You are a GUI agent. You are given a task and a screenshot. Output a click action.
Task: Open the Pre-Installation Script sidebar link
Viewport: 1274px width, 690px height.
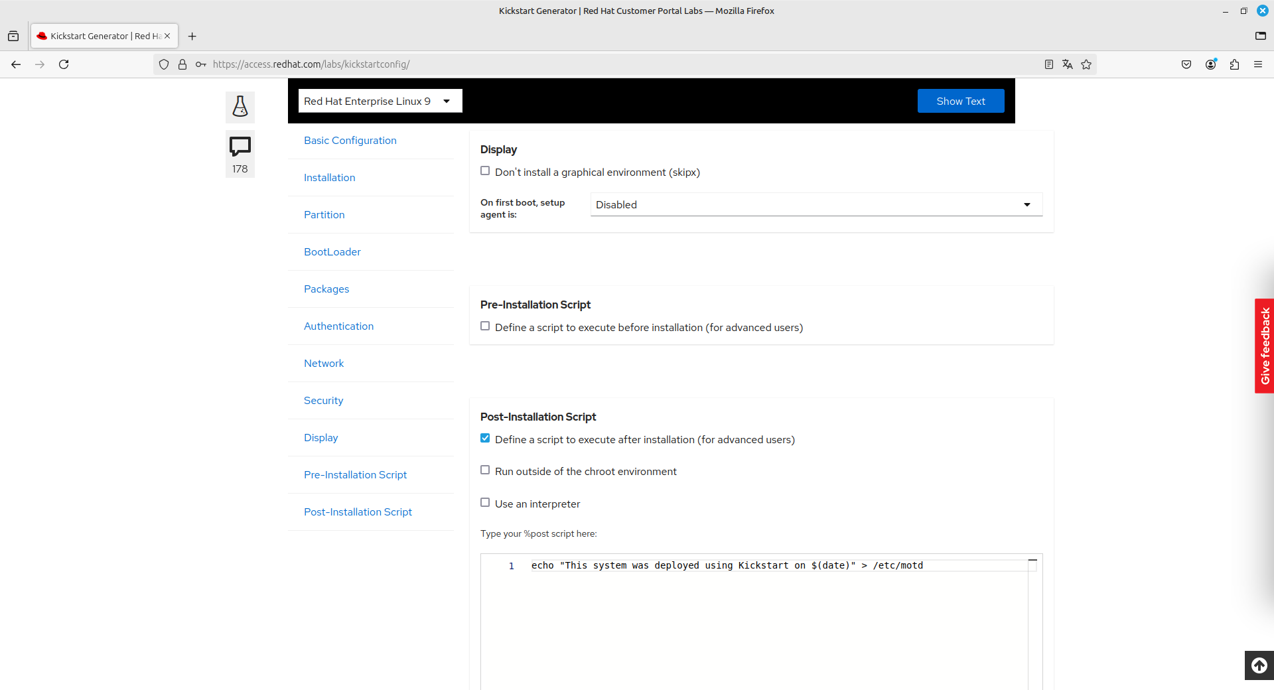coord(356,475)
